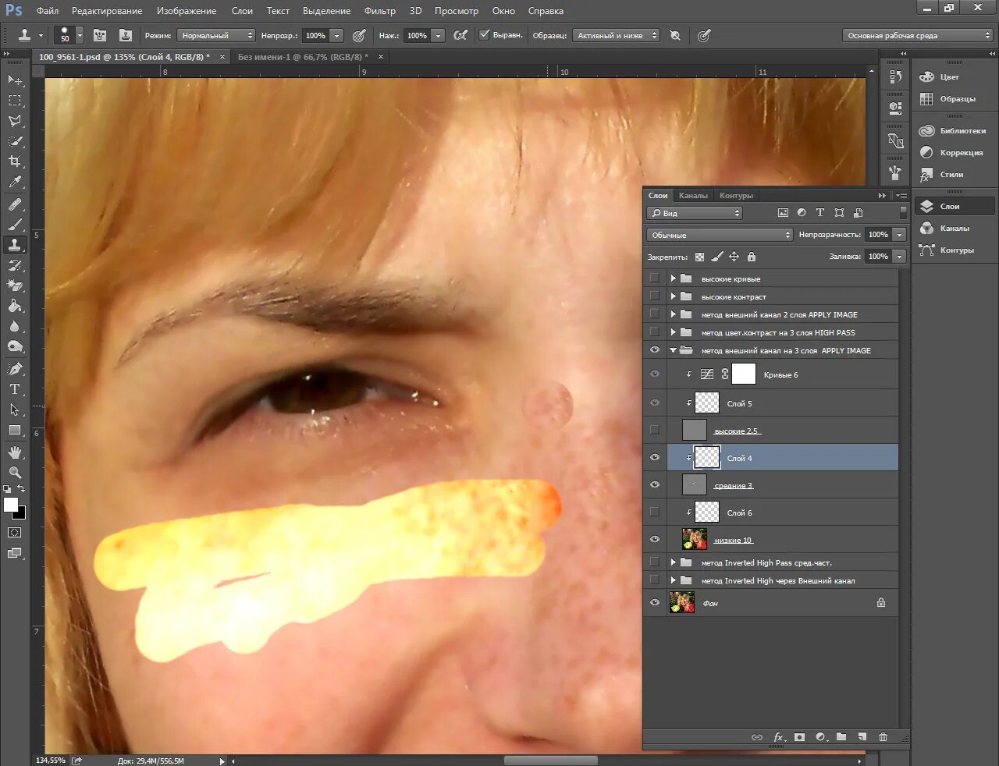999x766 pixels.
Task: Show the высокие кривые group
Action: tap(655, 278)
